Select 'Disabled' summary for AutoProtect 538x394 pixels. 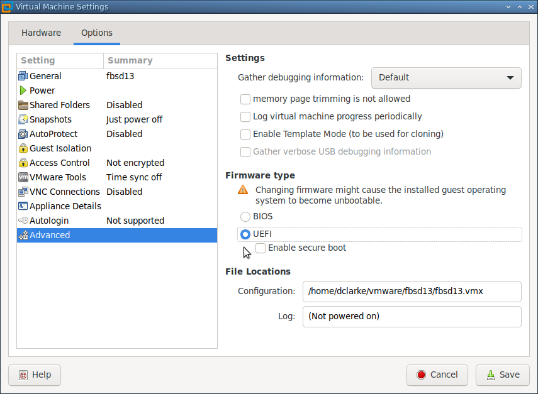click(x=124, y=134)
